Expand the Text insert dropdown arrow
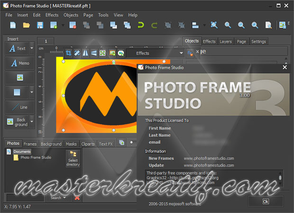The width and height of the screenshot is (294, 213). [32, 48]
